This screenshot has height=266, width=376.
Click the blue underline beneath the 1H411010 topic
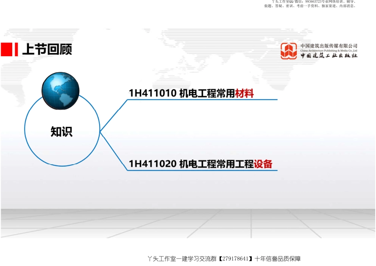[202, 99]
